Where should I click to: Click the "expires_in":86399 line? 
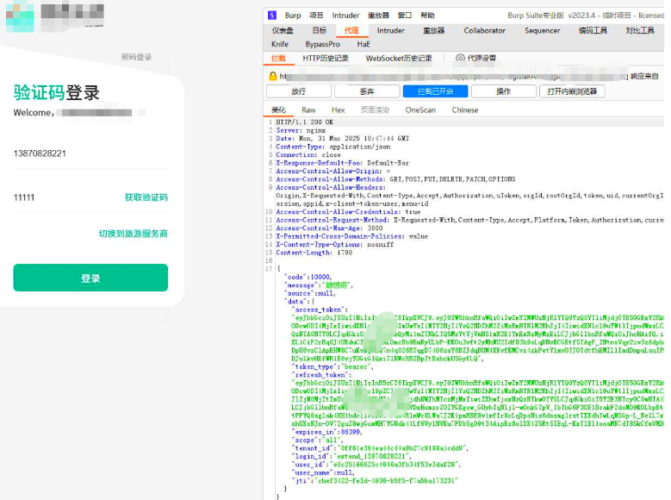(x=326, y=431)
